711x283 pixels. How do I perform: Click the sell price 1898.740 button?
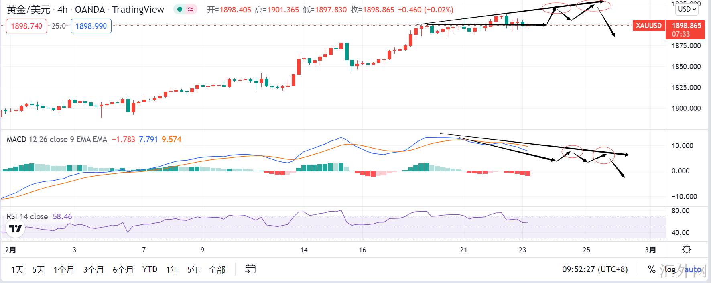click(26, 26)
